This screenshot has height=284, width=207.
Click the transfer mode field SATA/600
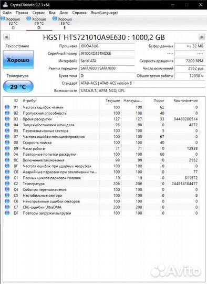coord(107,68)
